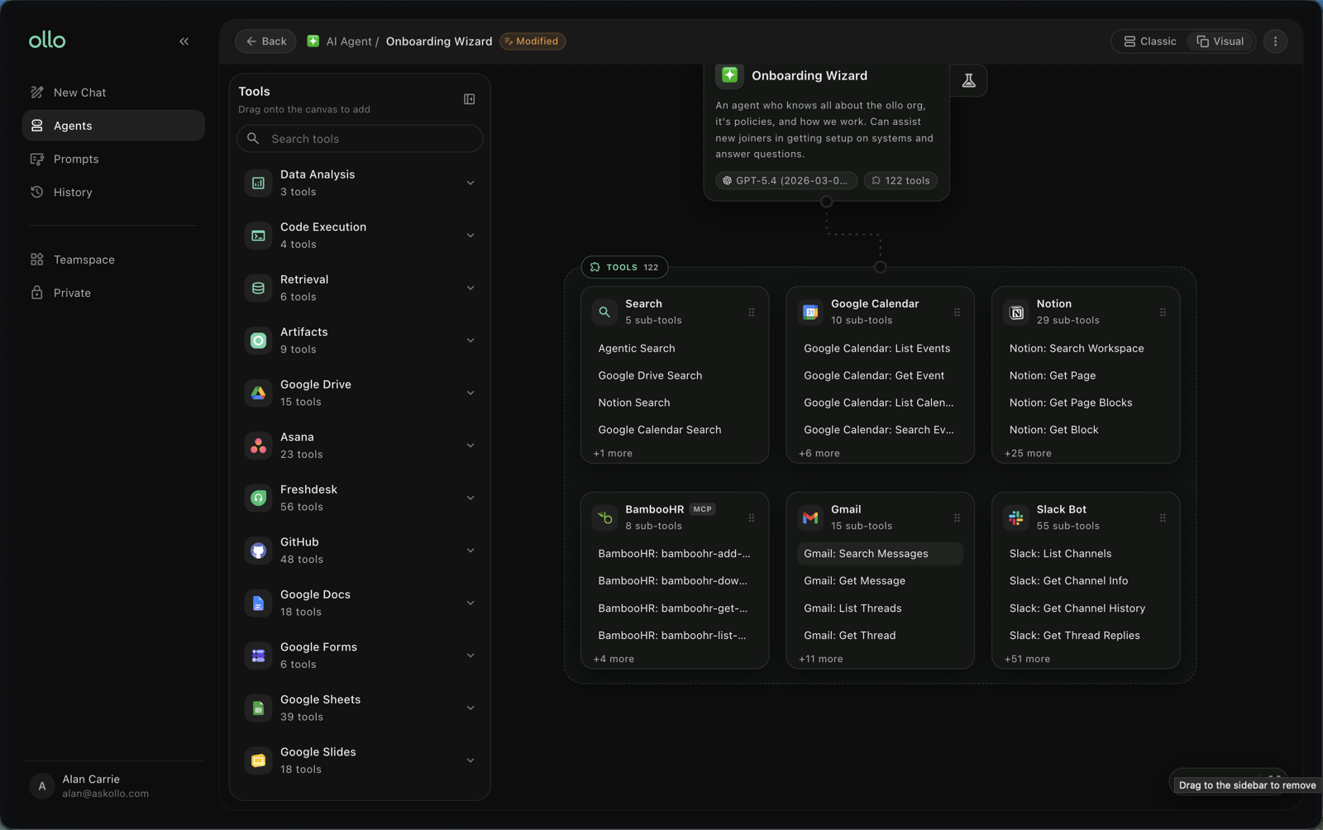The height and width of the screenshot is (830, 1323).
Task: Select 'Slack: Get Channel History' sub-tool
Action: point(1077,608)
